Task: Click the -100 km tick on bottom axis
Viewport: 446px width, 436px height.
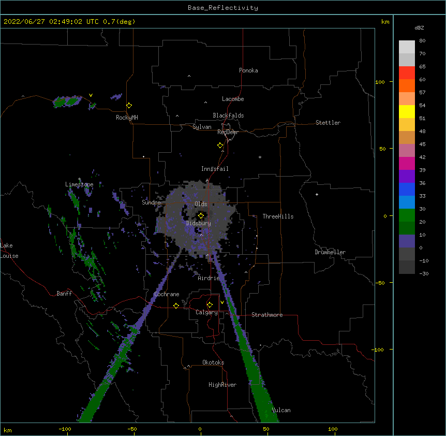Action: (x=65, y=429)
